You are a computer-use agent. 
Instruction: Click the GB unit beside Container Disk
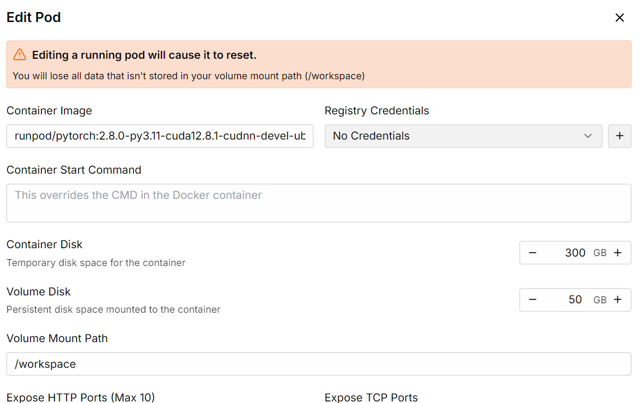(600, 253)
